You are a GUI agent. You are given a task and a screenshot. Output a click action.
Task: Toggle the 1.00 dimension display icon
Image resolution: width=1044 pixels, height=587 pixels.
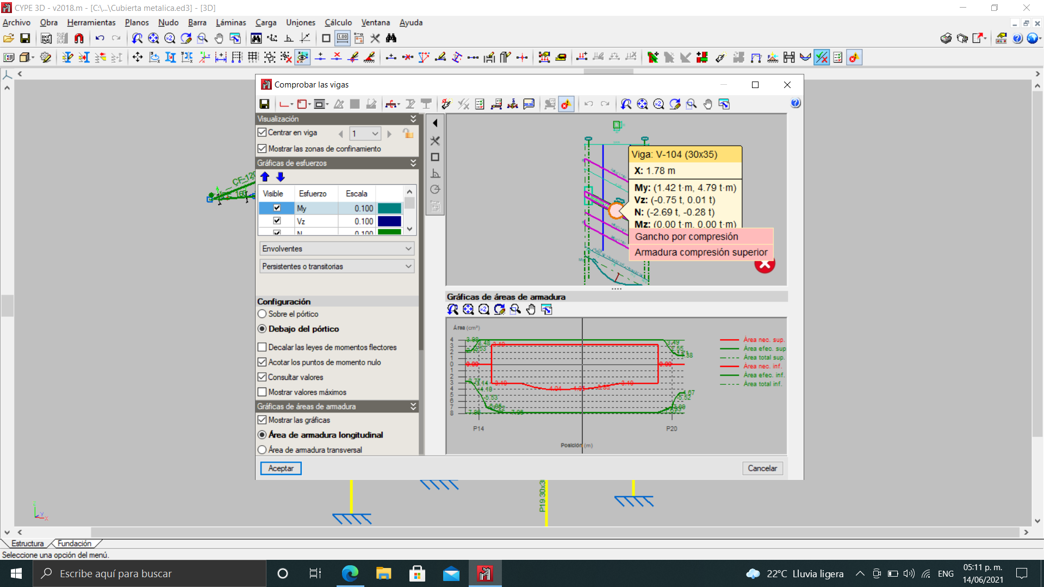pyautogui.click(x=343, y=38)
